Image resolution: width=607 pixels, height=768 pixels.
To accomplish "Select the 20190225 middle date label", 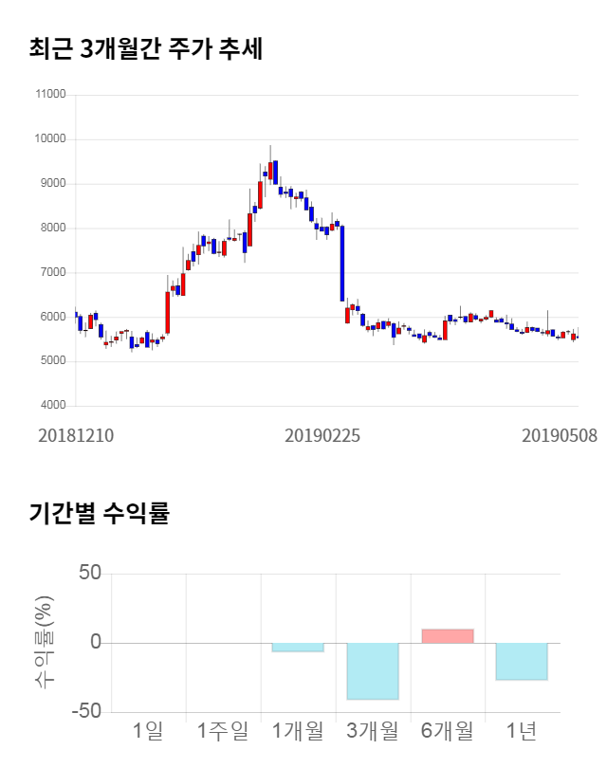I will [x=322, y=436].
